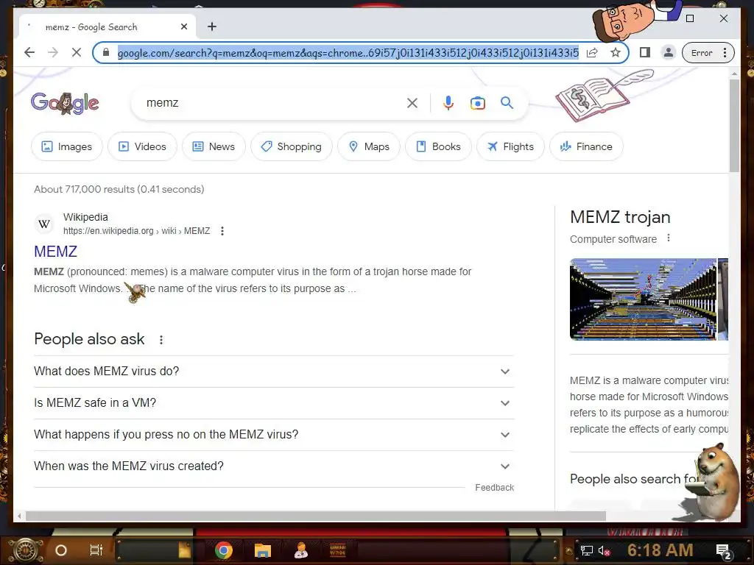Click the address bar URL
Screen dimensions: 754x565
pos(348,53)
